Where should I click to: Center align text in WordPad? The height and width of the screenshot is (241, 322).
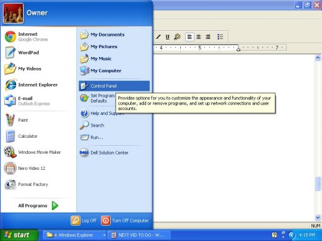pyautogui.click(x=199, y=37)
